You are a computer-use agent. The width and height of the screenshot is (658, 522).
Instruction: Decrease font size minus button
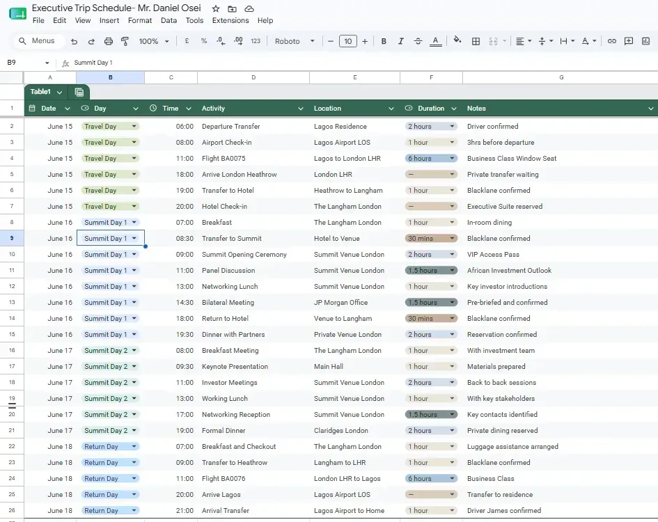click(331, 41)
